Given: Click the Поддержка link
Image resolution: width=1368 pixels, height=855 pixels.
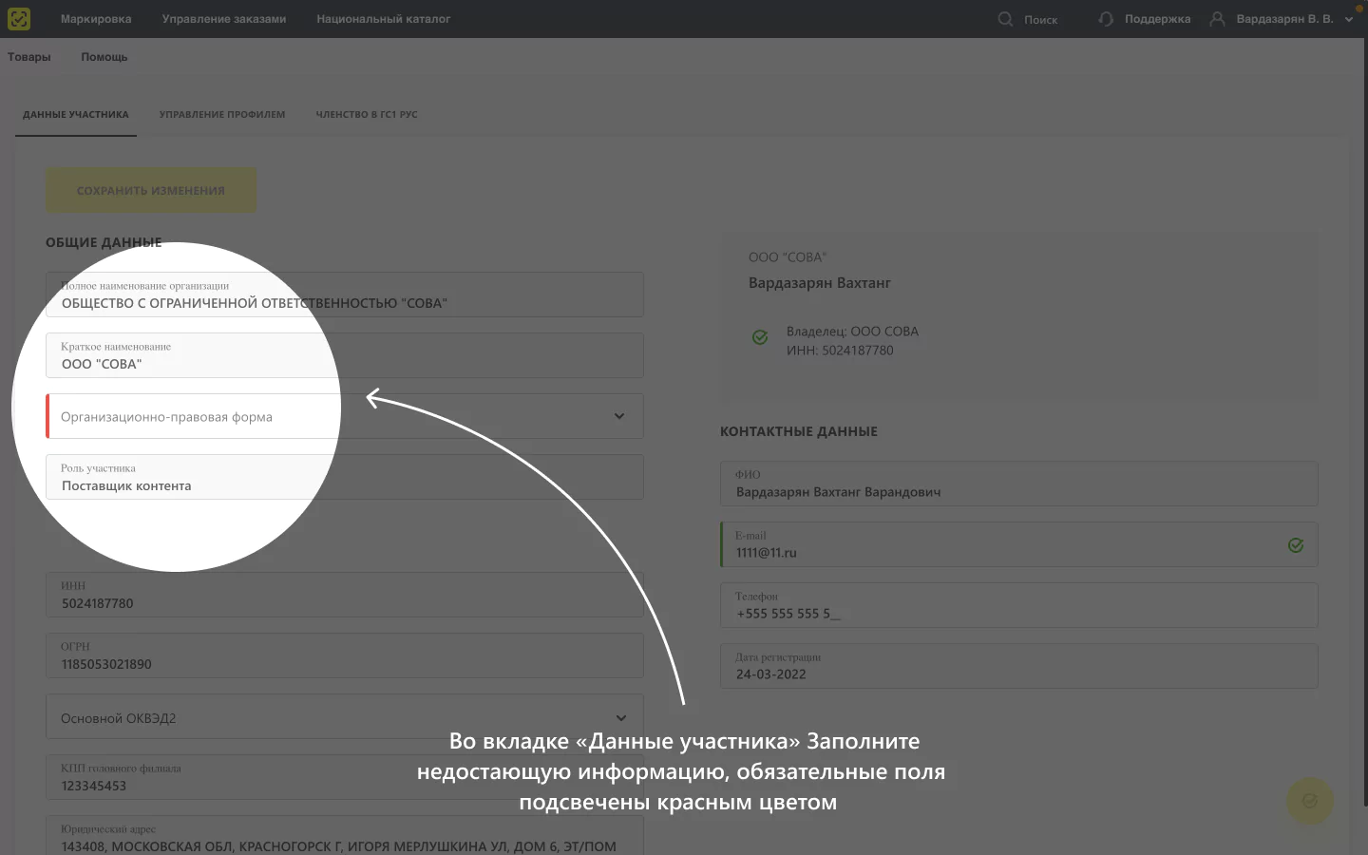Looking at the screenshot, I should click(1157, 19).
